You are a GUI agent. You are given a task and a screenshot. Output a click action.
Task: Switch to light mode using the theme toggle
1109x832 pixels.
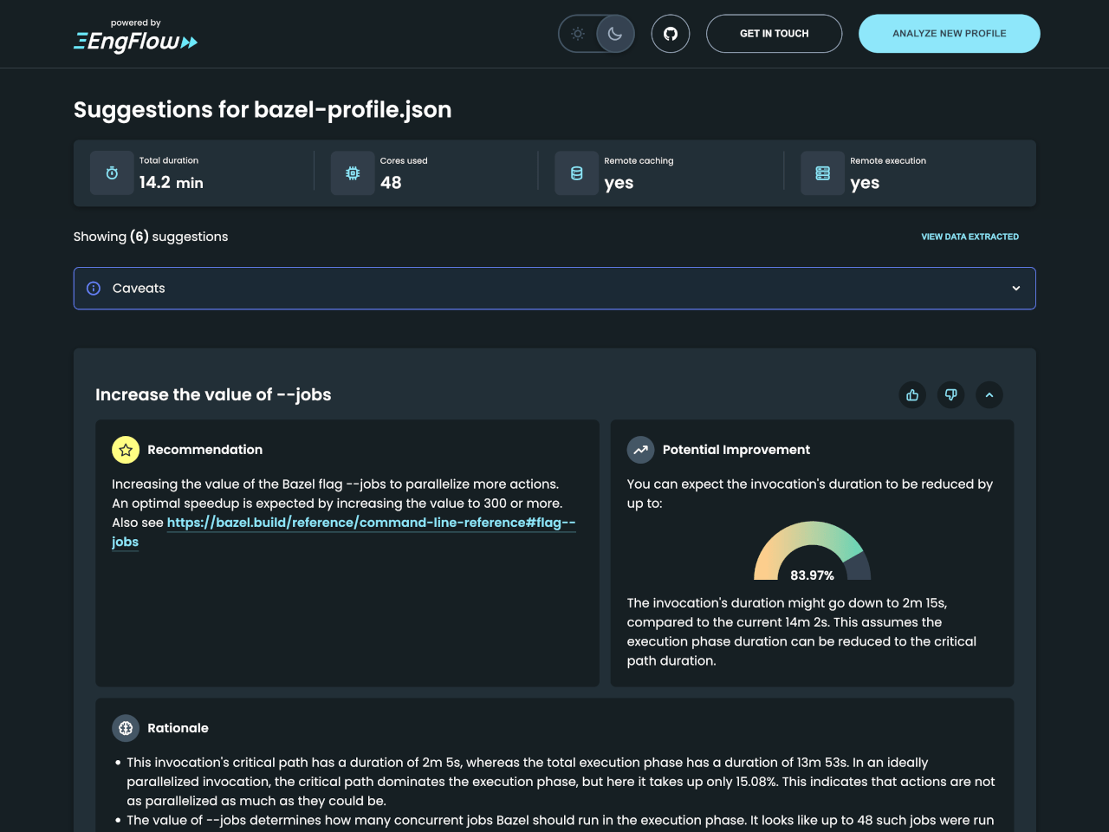pyautogui.click(x=578, y=33)
